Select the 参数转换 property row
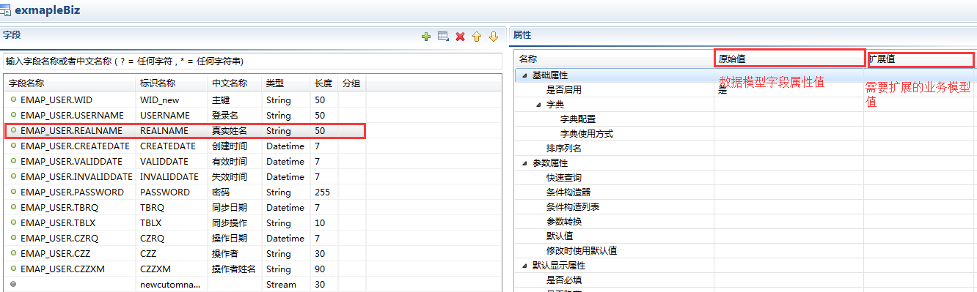 pyautogui.click(x=745, y=221)
